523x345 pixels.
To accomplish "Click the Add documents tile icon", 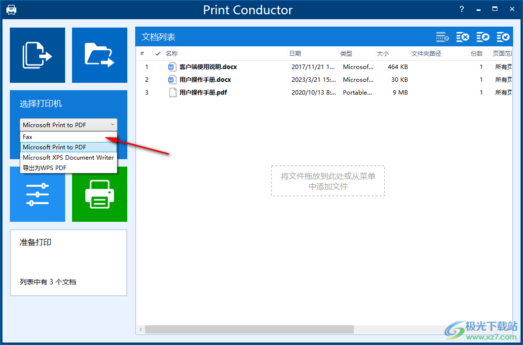I will pyautogui.click(x=37, y=55).
